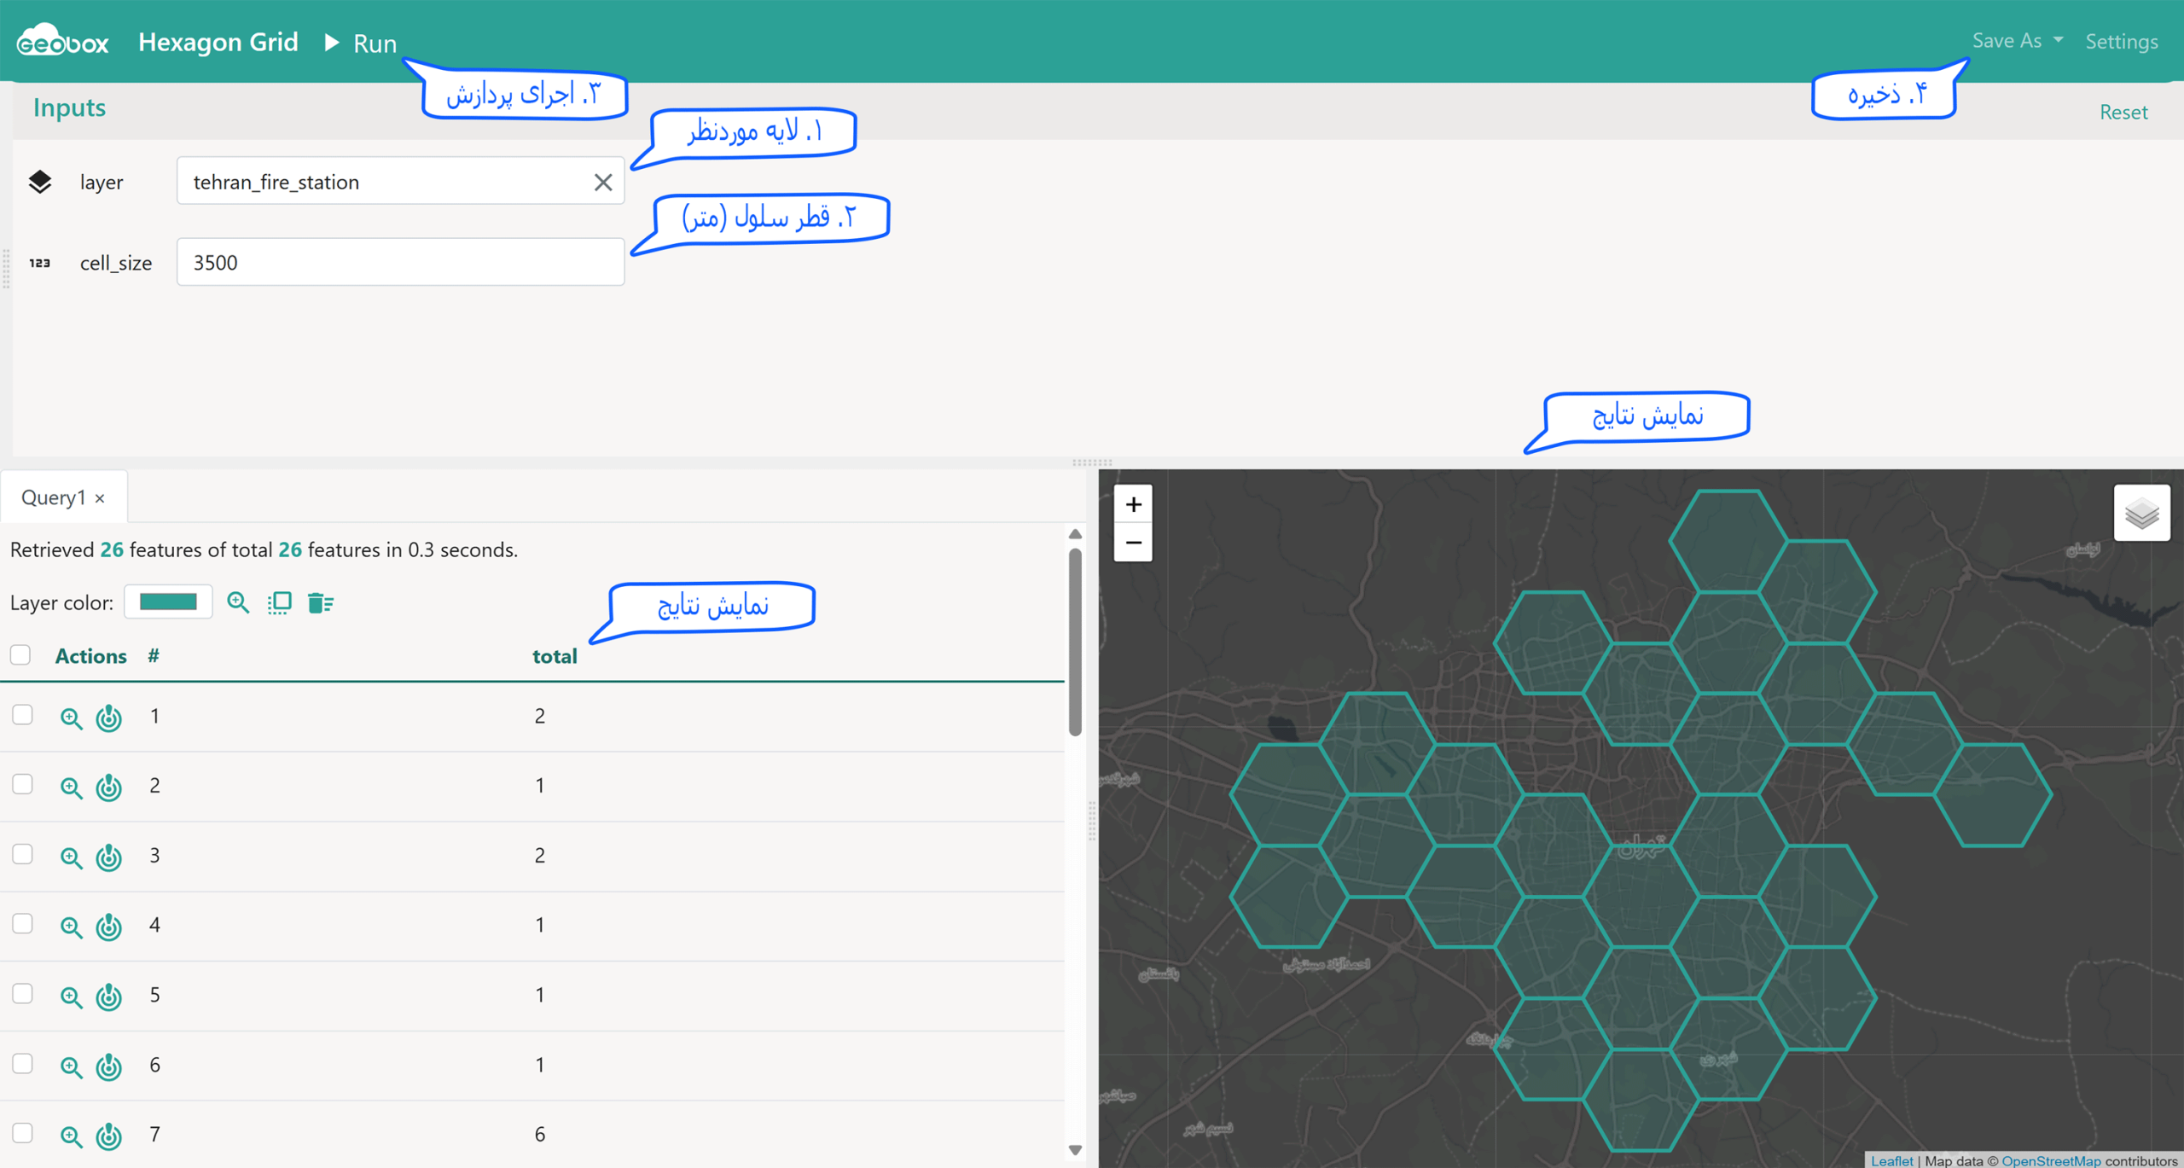Check the checkbox for row 7
The image size is (2184, 1168).
point(22,1133)
